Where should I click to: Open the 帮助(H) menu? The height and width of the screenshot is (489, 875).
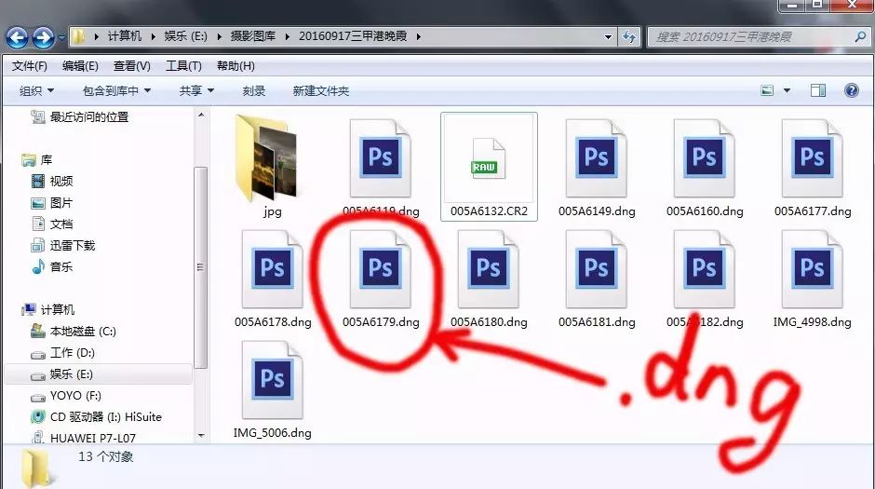click(x=236, y=66)
